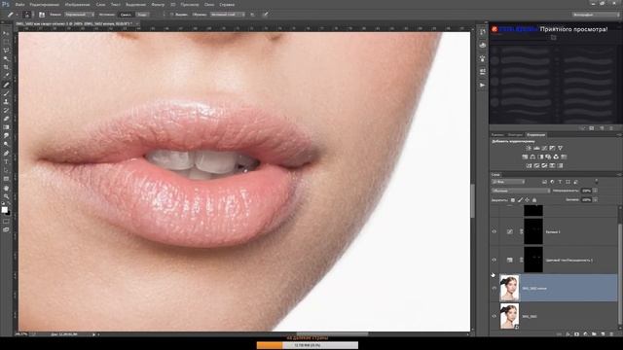Viewport: 623px width, 350px height.
Task: Open the Файл menu
Action: click(x=19, y=4)
